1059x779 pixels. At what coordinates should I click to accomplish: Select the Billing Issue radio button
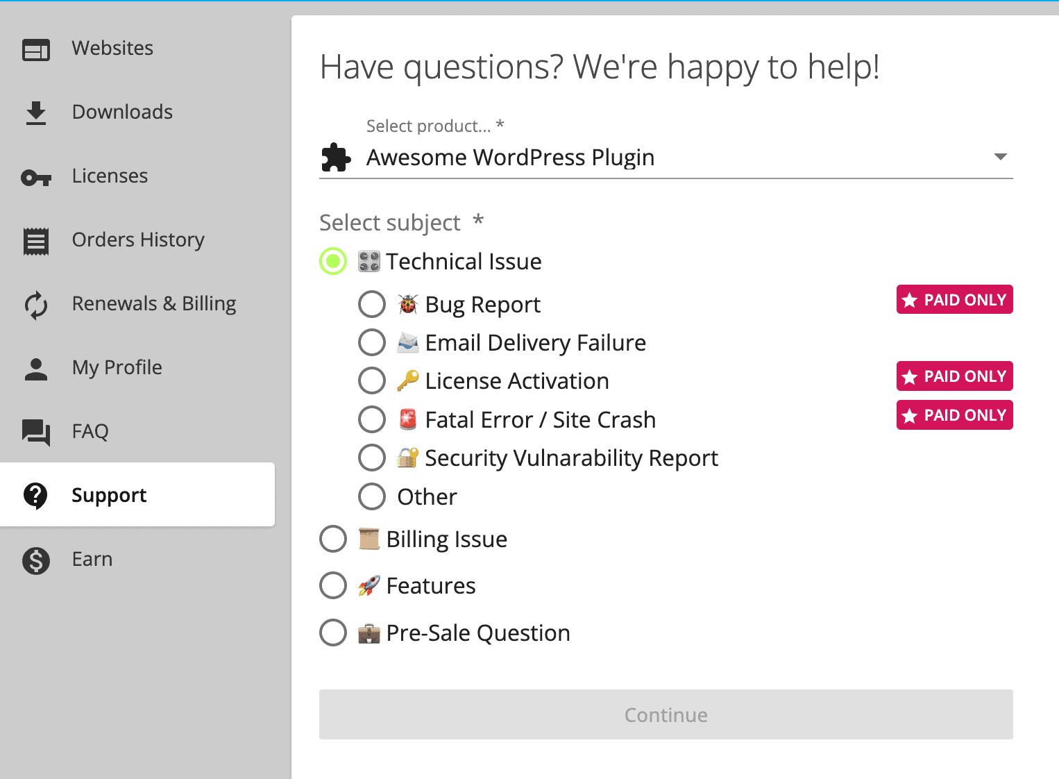[333, 539]
